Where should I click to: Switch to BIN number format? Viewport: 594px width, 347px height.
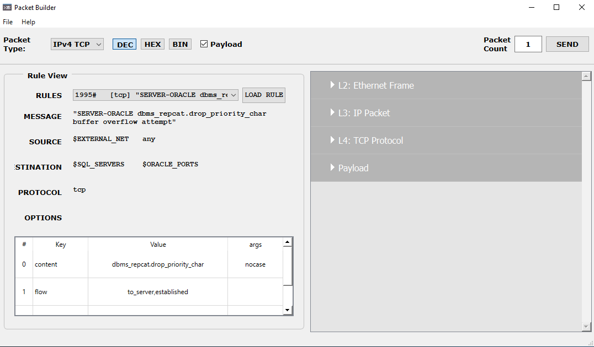pyautogui.click(x=181, y=44)
